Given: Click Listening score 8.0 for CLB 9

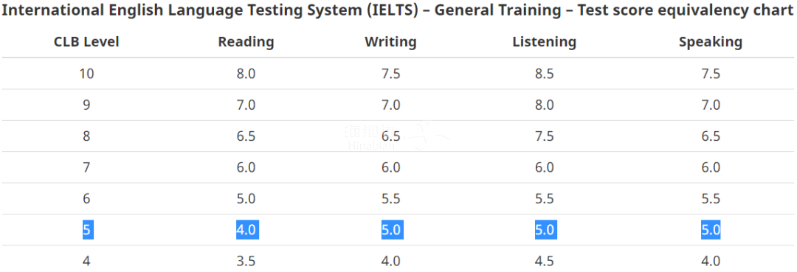Looking at the screenshot, I should 545,105.
